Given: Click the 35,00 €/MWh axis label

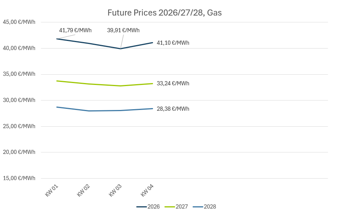Looking at the screenshot, I should point(19,74).
